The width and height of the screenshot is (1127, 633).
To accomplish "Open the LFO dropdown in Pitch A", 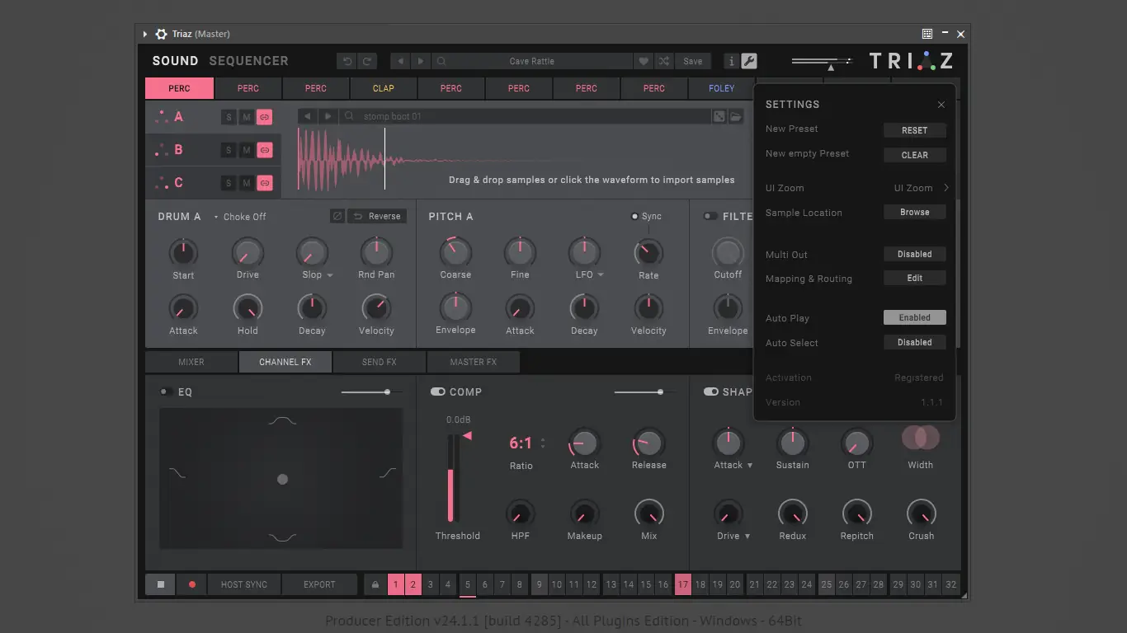I will pos(601,275).
